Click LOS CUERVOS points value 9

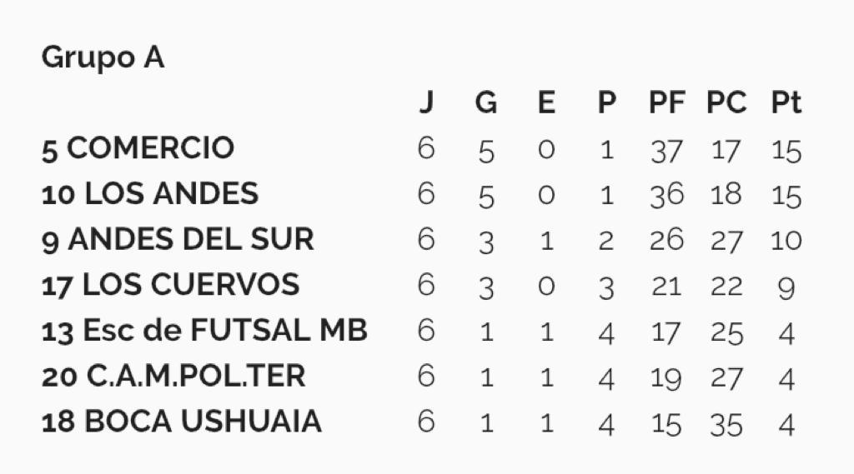coord(786,288)
